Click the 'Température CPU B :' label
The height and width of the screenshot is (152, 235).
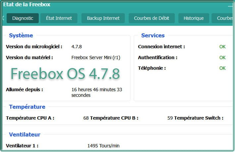(x=114, y=118)
